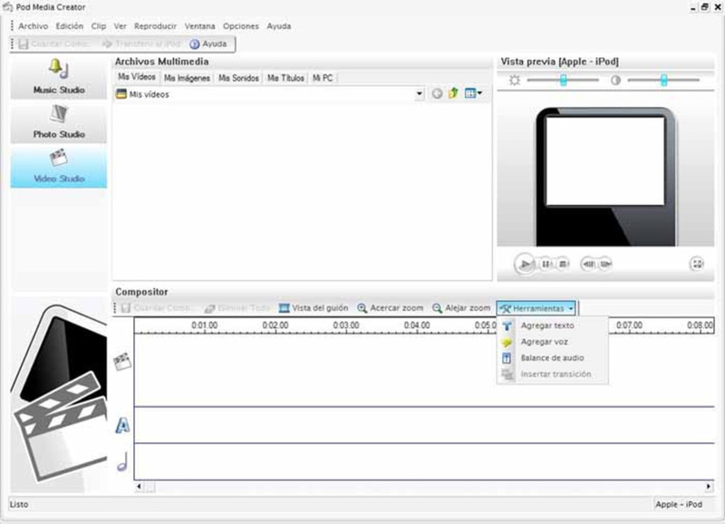Image resolution: width=725 pixels, height=524 pixels.
Task: Pause the preview playback
Action: click(546, 264)
